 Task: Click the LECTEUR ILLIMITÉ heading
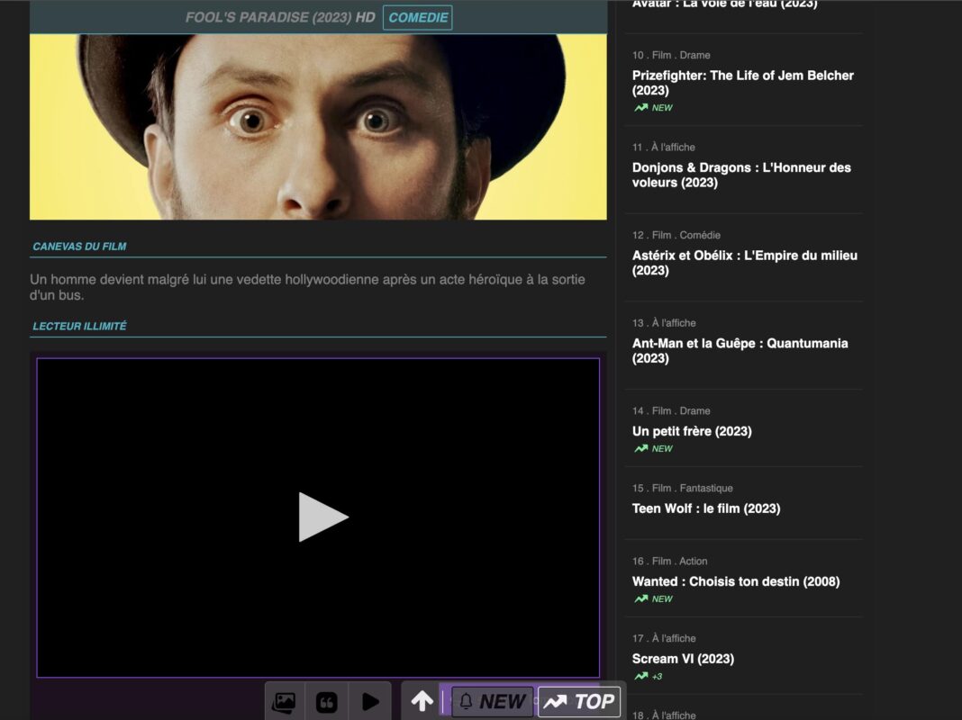(x=79, y=326)
